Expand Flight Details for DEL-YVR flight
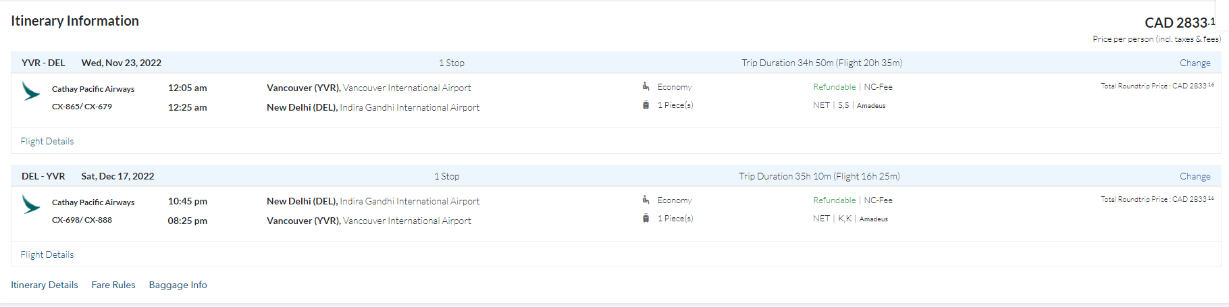This screenshot has width=1229, height=307. tap(47, 254)
